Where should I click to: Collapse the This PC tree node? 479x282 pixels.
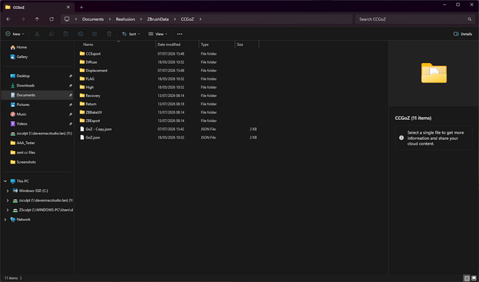(x=5, y=181)
